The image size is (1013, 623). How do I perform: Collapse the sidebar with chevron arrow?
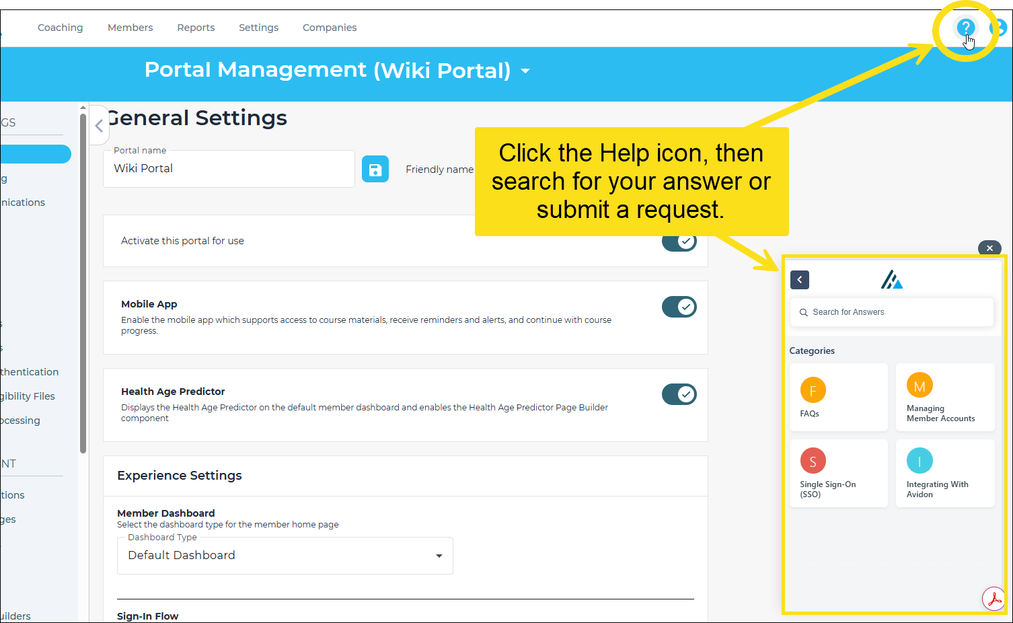coord(99,125)
